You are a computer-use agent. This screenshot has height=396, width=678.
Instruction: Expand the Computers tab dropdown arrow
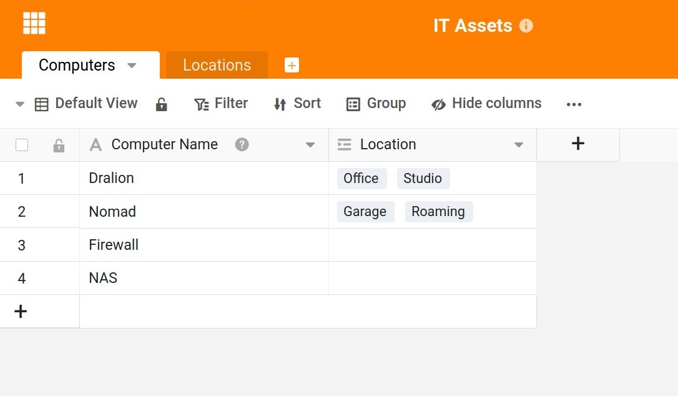[x=132, y=66]
